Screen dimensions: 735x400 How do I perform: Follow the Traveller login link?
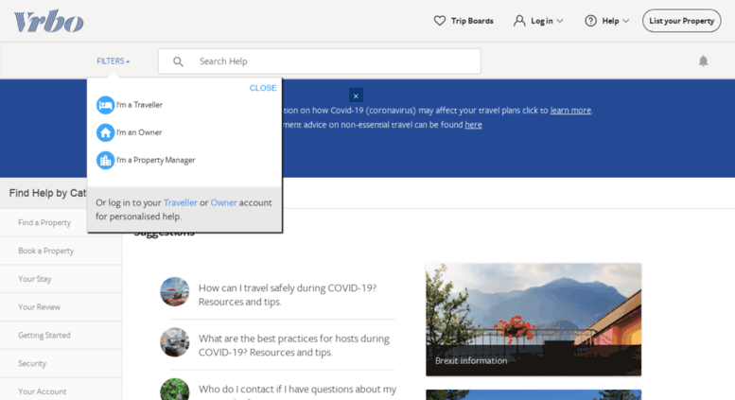pyautogui.click(x=181, y=202)
